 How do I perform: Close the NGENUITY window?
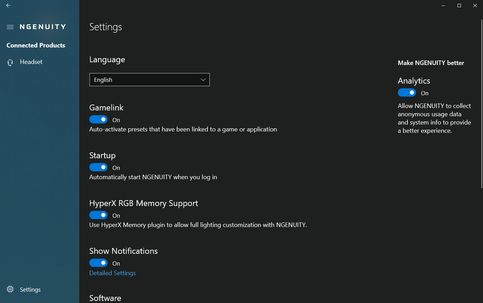475,6
